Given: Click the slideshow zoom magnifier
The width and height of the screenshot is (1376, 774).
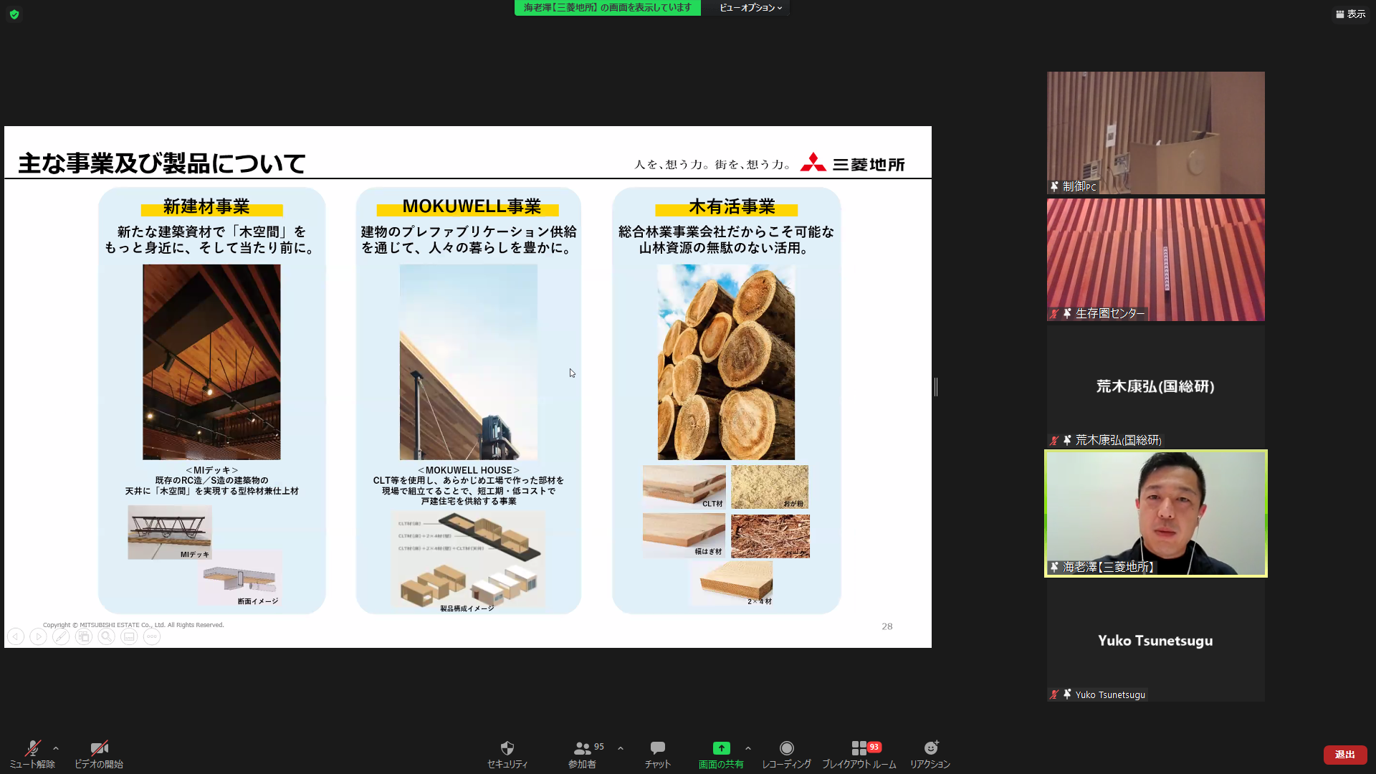Looking at the screenshot, I should (106, 636).
